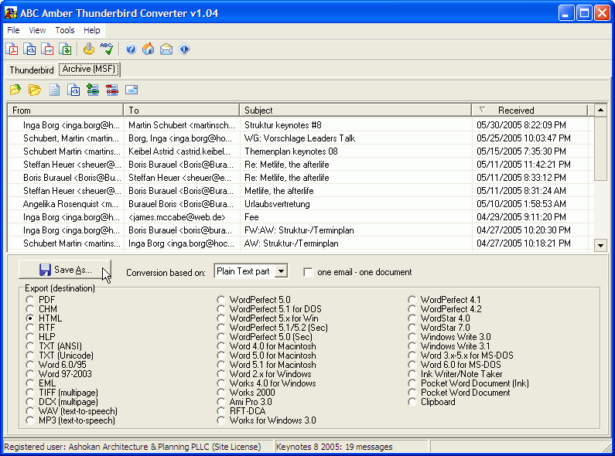The width and height of the screenshot is (615, 456).
Task: Click the open envelope email icon
Action: 166,49
